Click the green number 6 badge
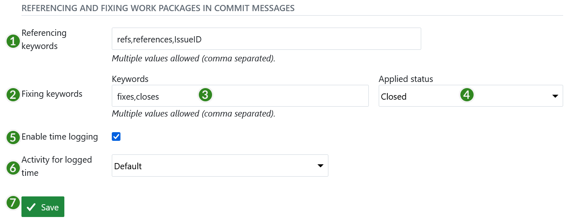Viewport: 573px width, 224px height. click(x=13, y=168)
